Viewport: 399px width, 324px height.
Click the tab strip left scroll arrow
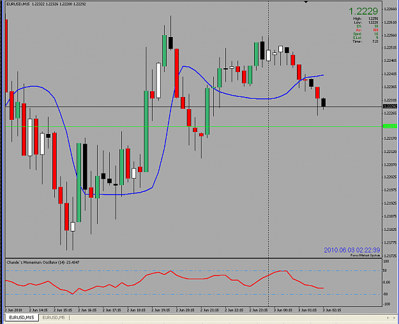pos(388,318)
